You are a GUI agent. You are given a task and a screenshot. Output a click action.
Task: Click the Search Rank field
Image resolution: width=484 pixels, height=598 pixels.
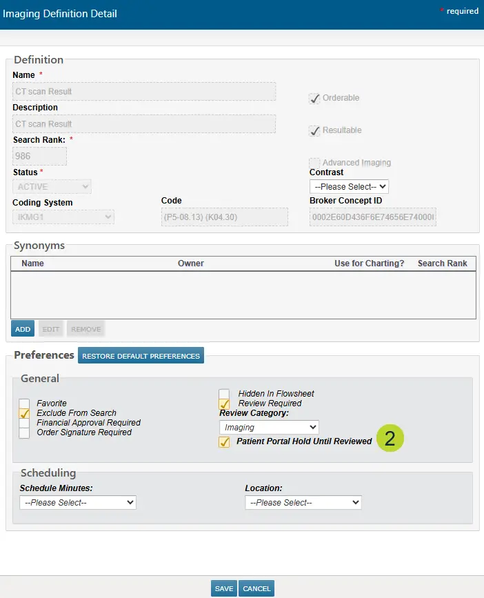(x=39, y=156)
